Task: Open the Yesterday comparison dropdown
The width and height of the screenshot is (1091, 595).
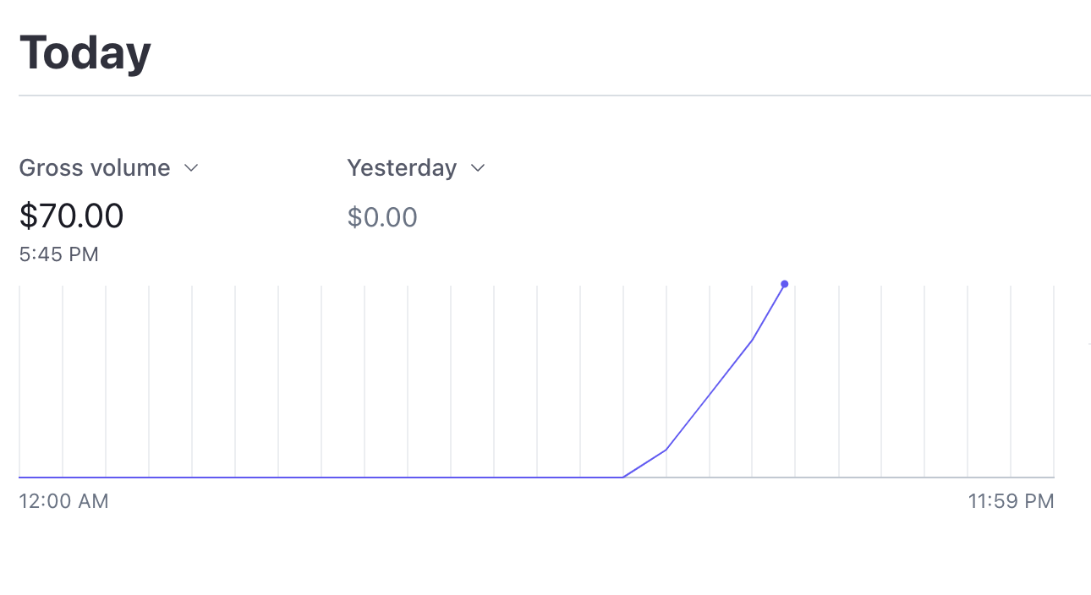Action: click(x=416, y=168)
